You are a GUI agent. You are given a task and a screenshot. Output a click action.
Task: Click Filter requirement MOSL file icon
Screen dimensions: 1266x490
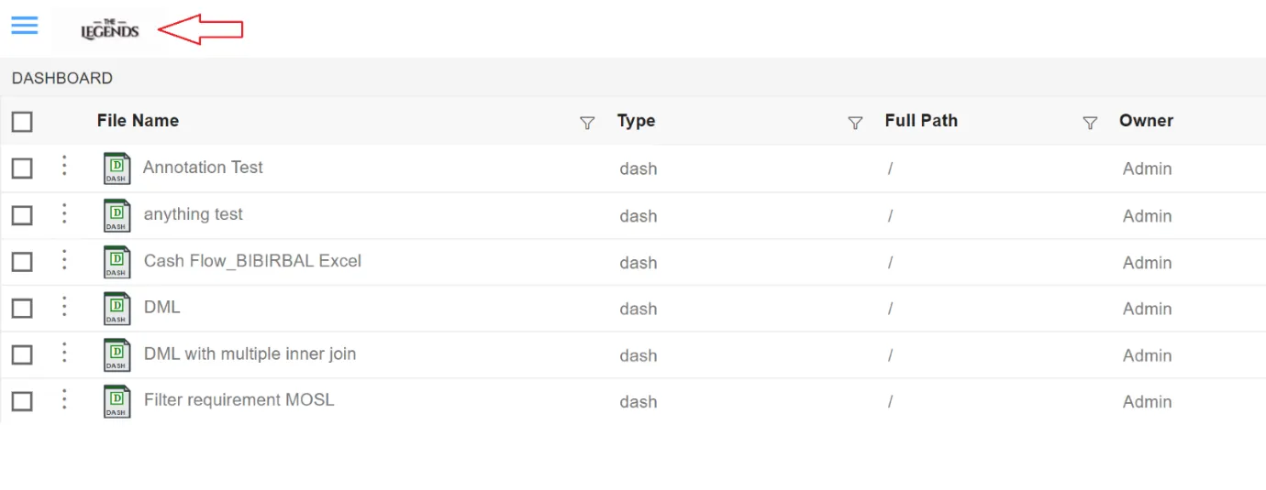click(117, 401)
